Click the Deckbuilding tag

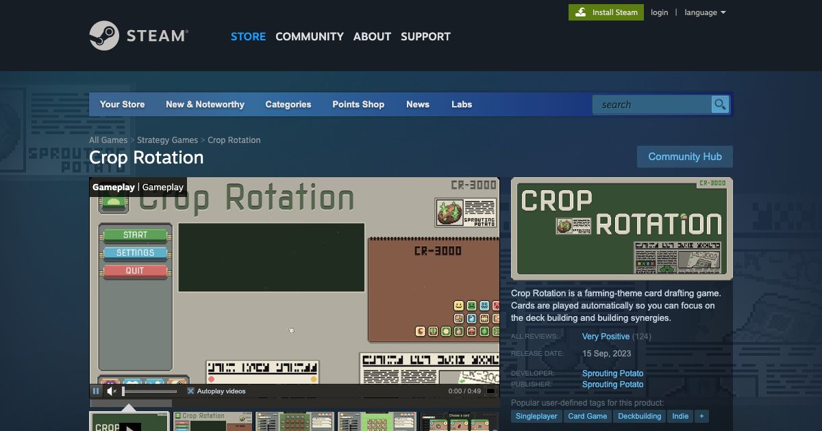tap(639, 416)
